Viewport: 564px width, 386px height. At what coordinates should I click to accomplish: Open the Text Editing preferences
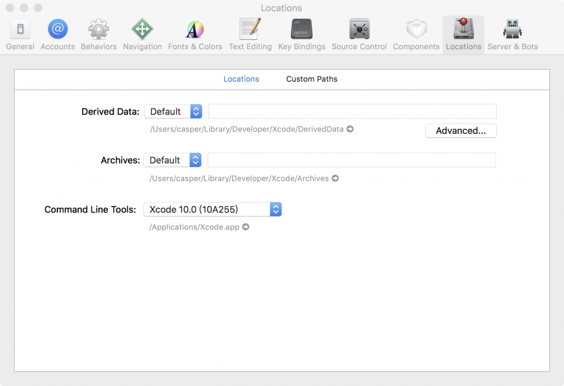pos(251,35)
